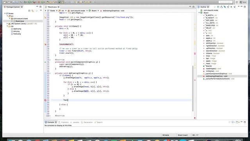Minimize the Package Explorer view
250x141 pixels.
tap(37, 7)
